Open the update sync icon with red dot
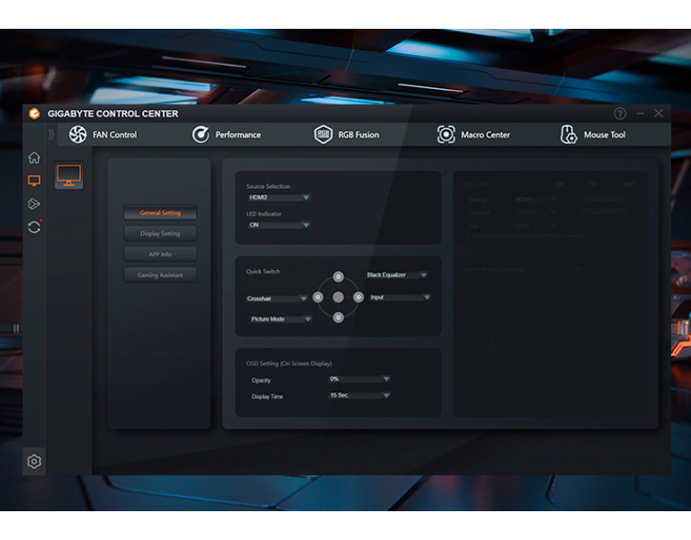The height and width of the screenshot is (540, 691). point(34,227)
